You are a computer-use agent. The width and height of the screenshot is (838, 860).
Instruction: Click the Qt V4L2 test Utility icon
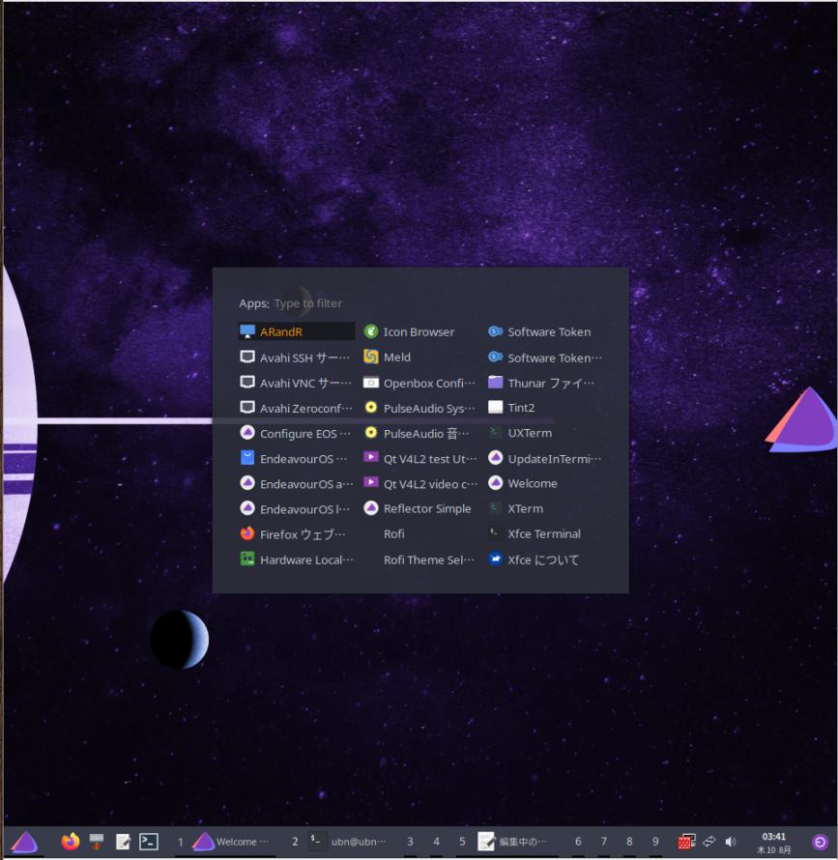(x=371, y=459)
